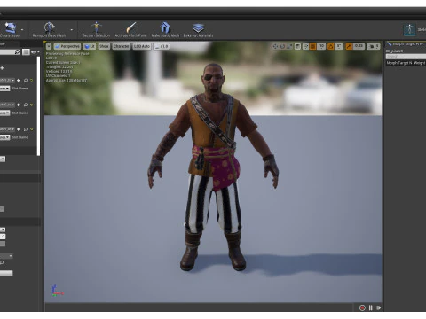Use selected asset arrow for third material
This screenshot has width=426, height=319.
coord(19,129)
